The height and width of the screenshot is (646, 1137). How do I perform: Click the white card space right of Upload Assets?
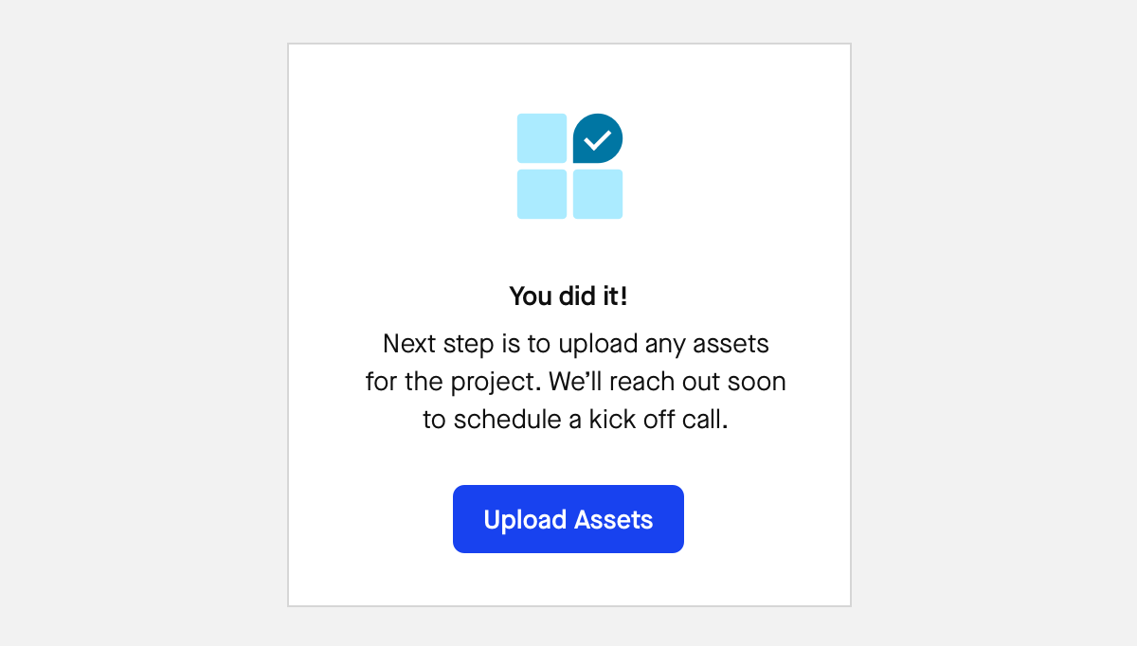click(767, 519)
